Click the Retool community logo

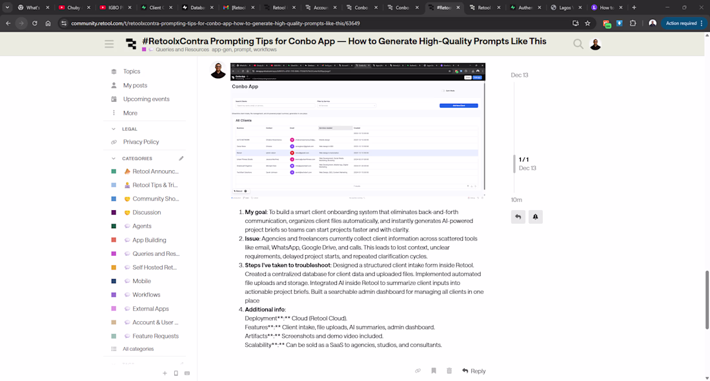(131, 44)
